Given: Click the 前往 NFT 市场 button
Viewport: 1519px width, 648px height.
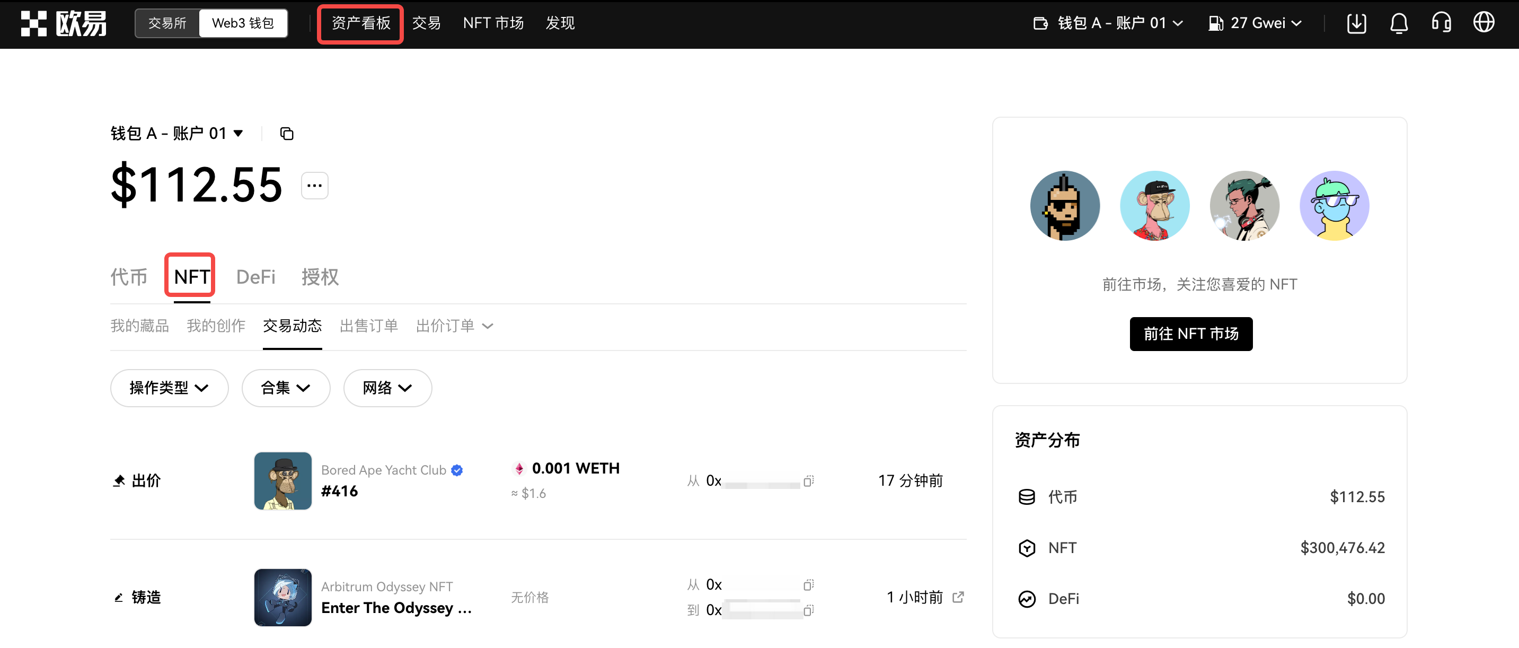Looking at the screenshot, I should [1190, 334].
